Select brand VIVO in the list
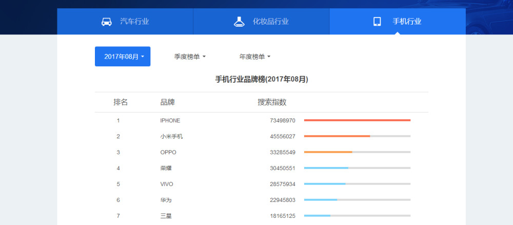 pyautogui.click(x=167, y=184)
